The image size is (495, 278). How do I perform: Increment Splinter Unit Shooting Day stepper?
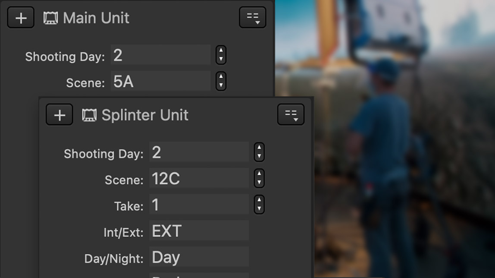point(259,148)
